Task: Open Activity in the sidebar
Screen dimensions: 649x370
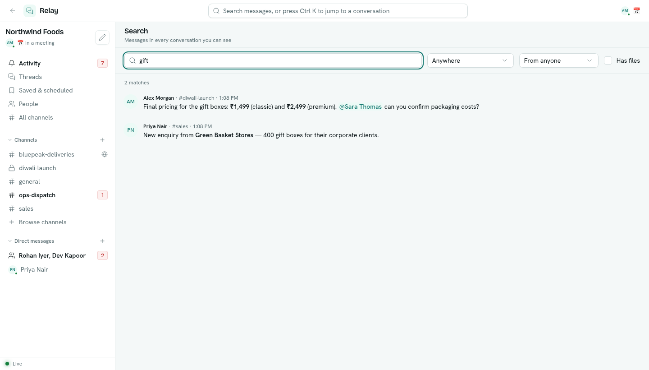Action: [58, 63]
